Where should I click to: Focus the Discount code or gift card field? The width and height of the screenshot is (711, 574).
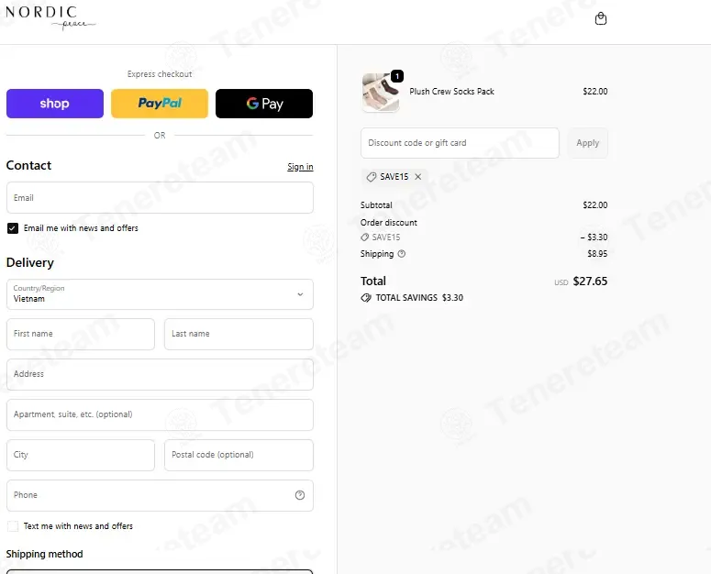click(460, 143)
